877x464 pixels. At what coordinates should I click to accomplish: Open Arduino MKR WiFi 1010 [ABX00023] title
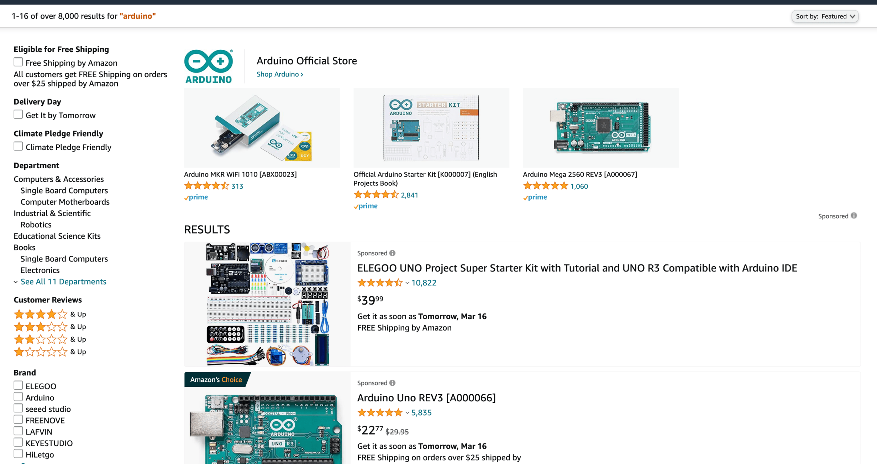click(x=240, y=174)
